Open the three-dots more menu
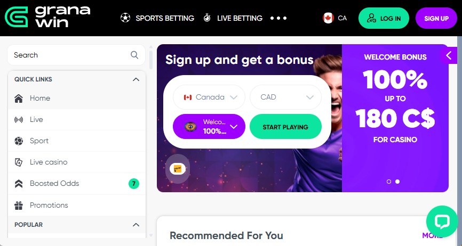 click(278, 18)
